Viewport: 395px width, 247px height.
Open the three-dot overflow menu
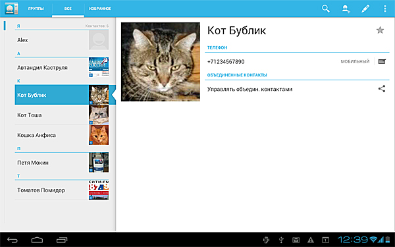click(x=385, y=9)
